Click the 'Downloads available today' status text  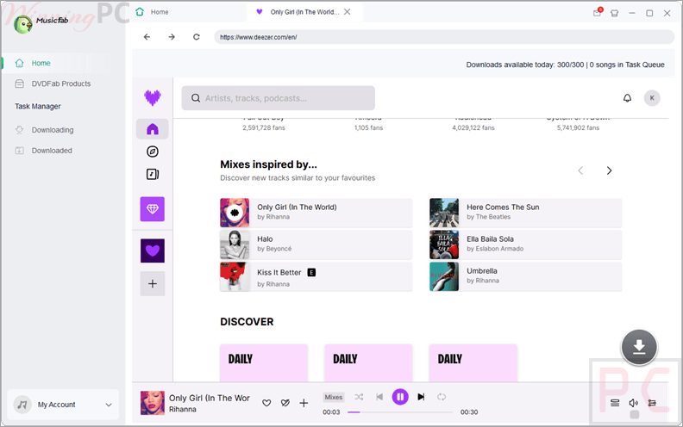[566, 65]
